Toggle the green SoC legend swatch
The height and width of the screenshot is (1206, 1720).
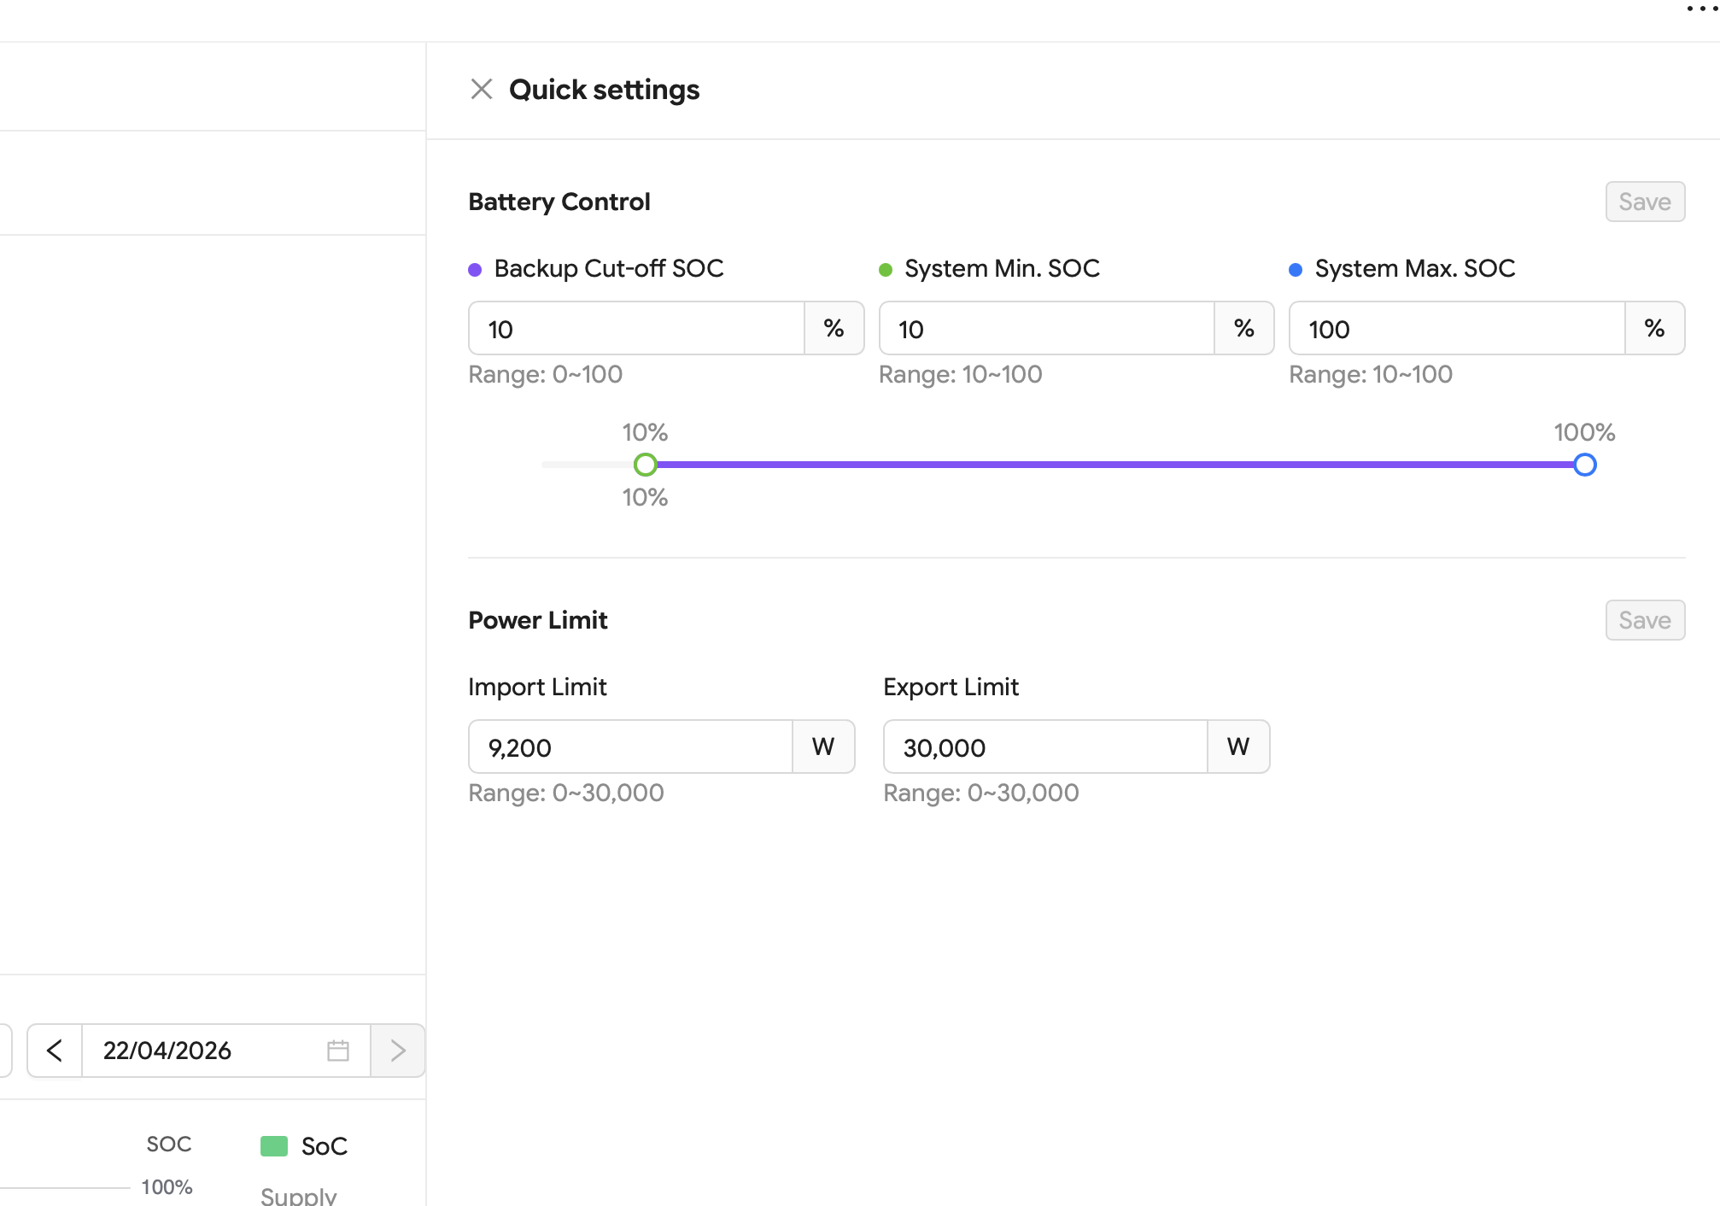click(x=274, y=1145)
